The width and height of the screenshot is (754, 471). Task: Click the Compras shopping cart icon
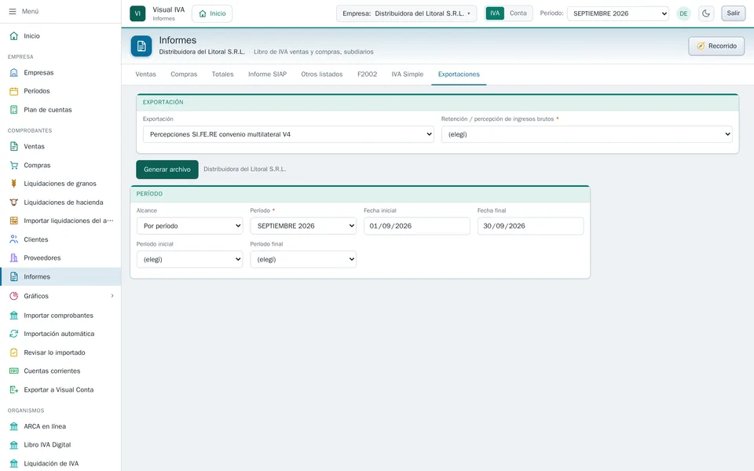click(14, 165)
